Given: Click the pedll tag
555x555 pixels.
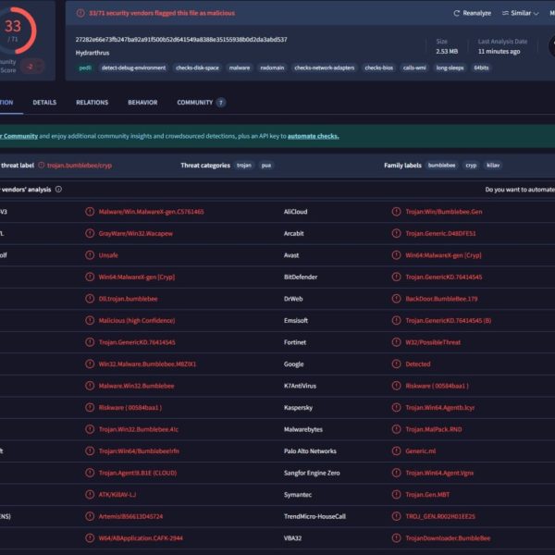Looking at the screenshot, I should [x=85, y=68].
